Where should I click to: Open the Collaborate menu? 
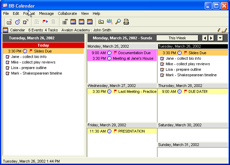pos(67,13)
